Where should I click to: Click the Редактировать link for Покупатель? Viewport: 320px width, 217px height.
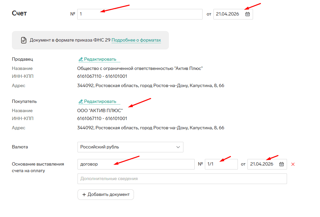pyautogui.click(x=100, y=102)
